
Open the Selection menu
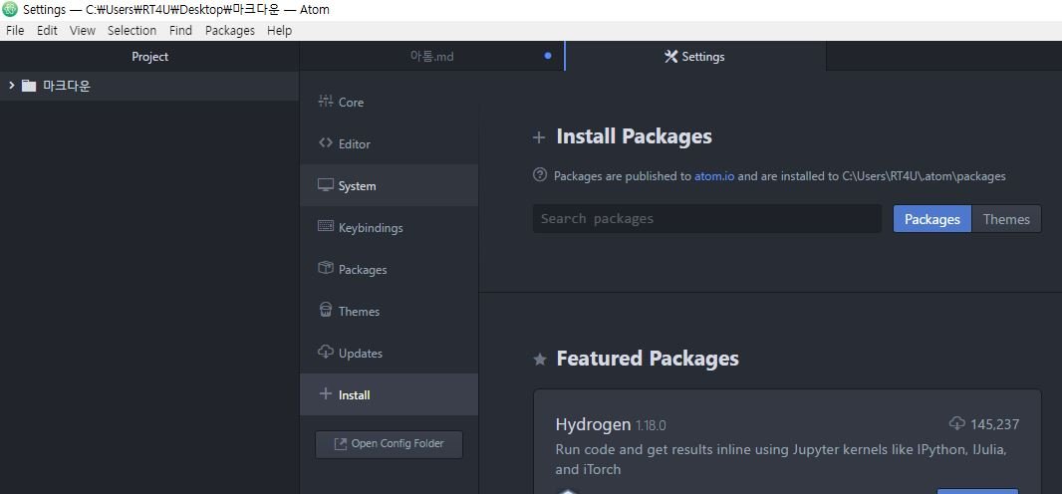click(x=132, y=30)
